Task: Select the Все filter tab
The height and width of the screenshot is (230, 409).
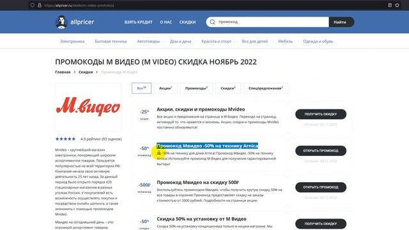Action: coord(141,88)
